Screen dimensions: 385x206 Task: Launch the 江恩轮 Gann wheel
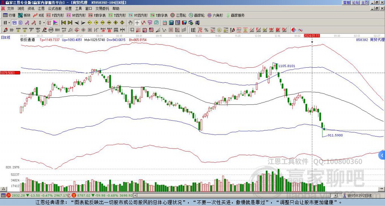coord(178,15)
